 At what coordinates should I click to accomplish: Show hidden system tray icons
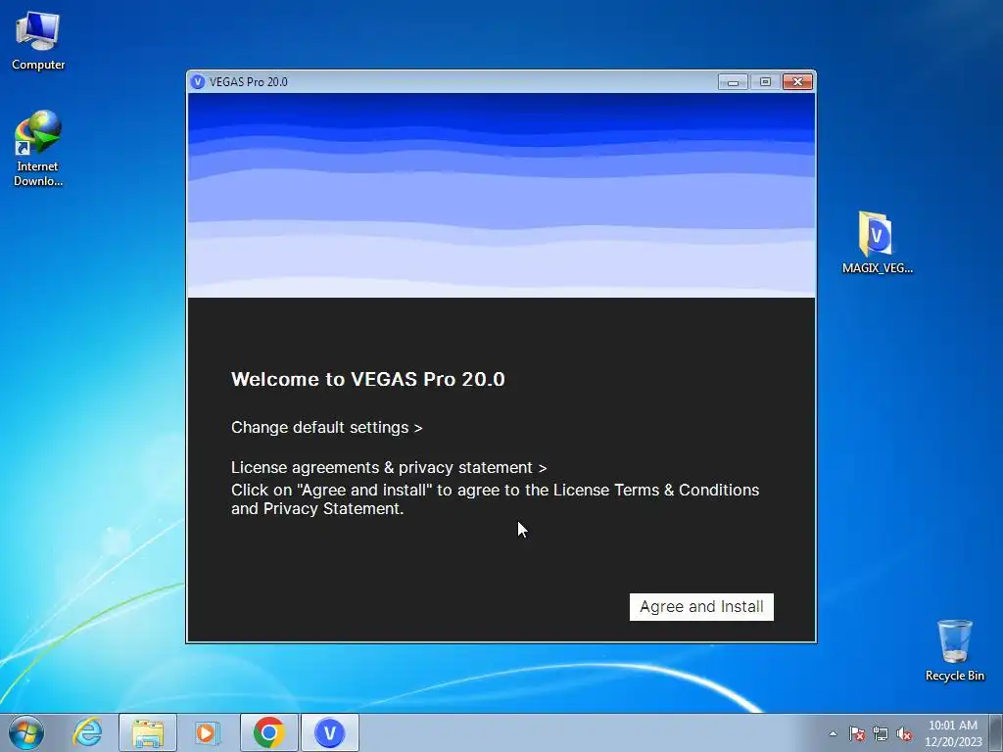coord(833,733)
